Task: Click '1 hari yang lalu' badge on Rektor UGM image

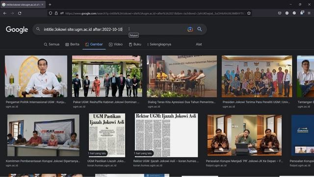Action: [143, 153]
